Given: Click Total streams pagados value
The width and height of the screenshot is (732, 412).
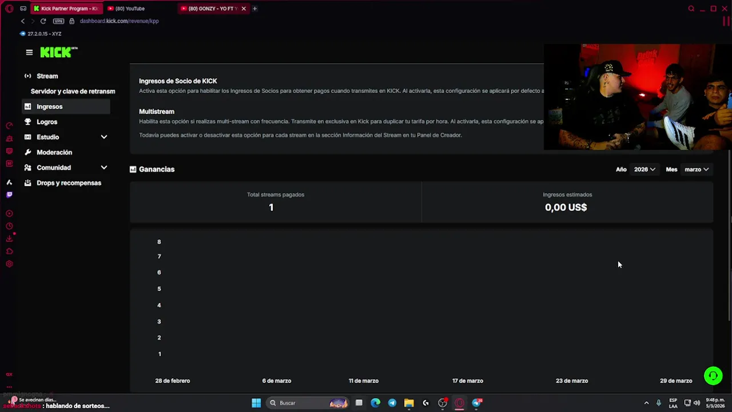Looking at the screenshot, I should coord(271,207).
